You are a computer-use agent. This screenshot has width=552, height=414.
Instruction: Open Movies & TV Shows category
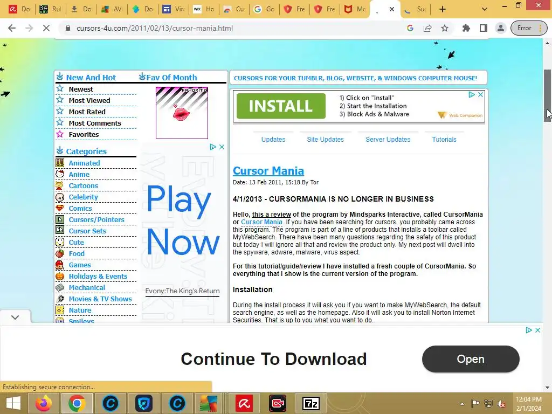click(x=100, y=299)
